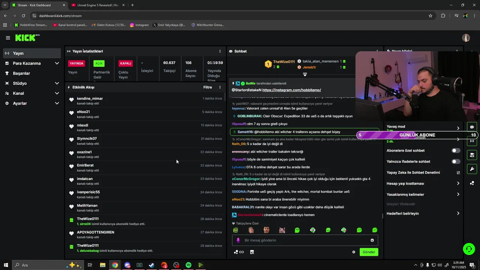Viewport: 480px width, 270px height.
Task: Open chat settings gear icon
Action: tap(354, 252)
